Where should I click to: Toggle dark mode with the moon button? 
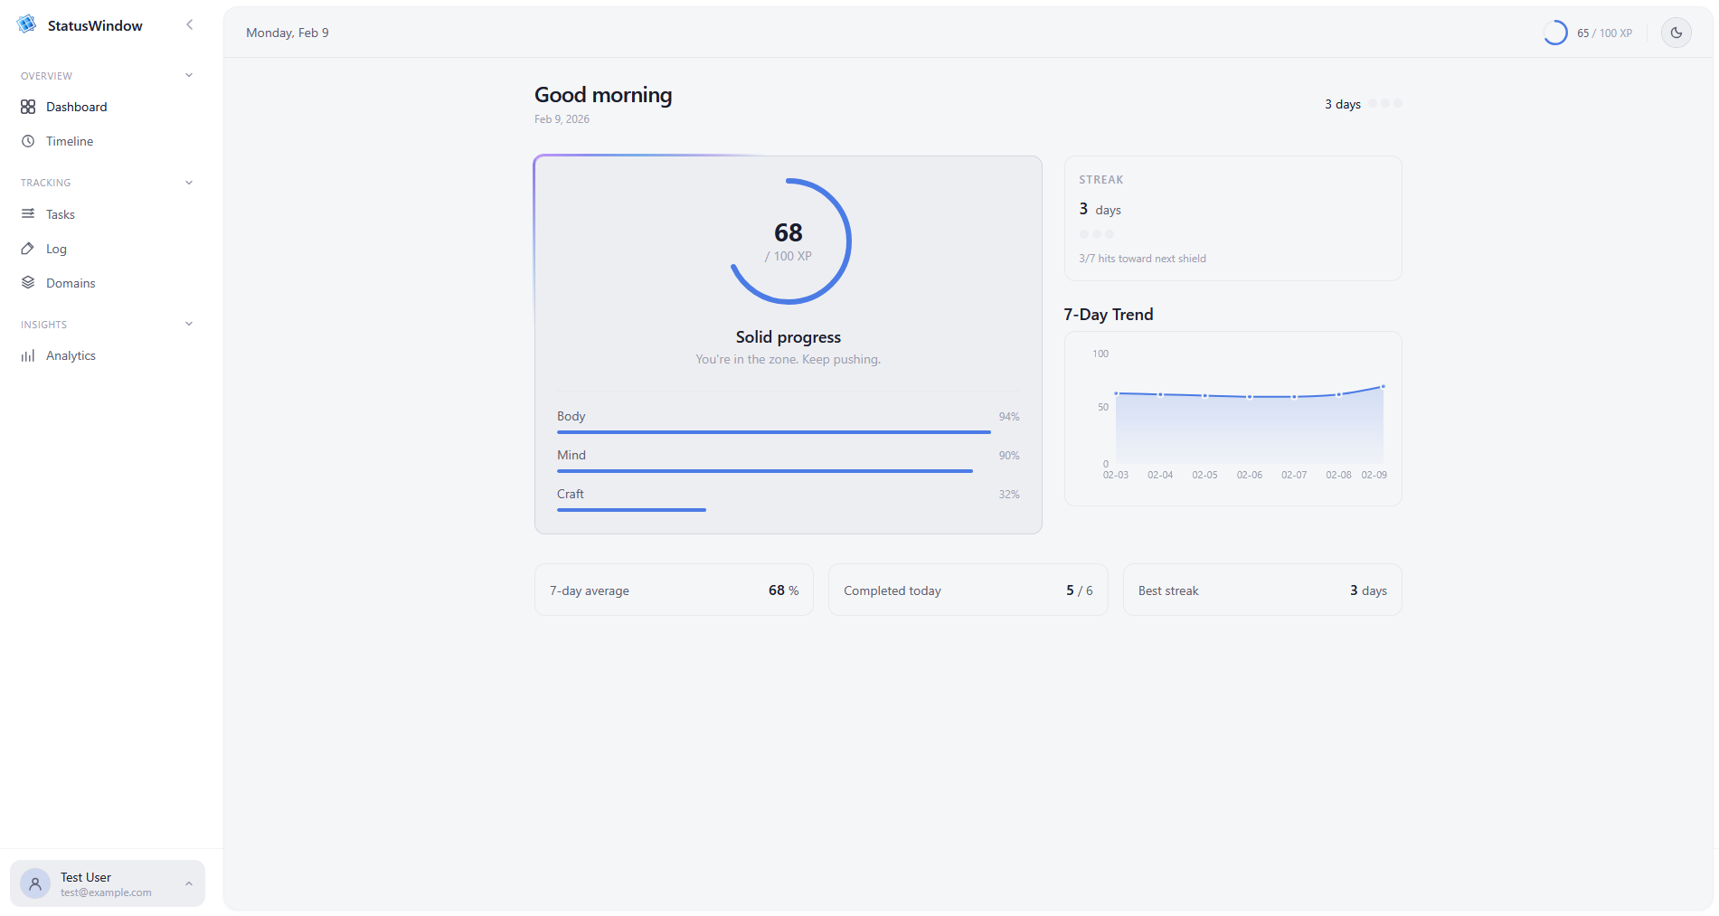1676,33
